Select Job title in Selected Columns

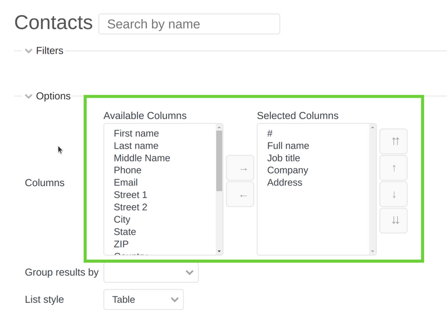(x=283, y=158)
